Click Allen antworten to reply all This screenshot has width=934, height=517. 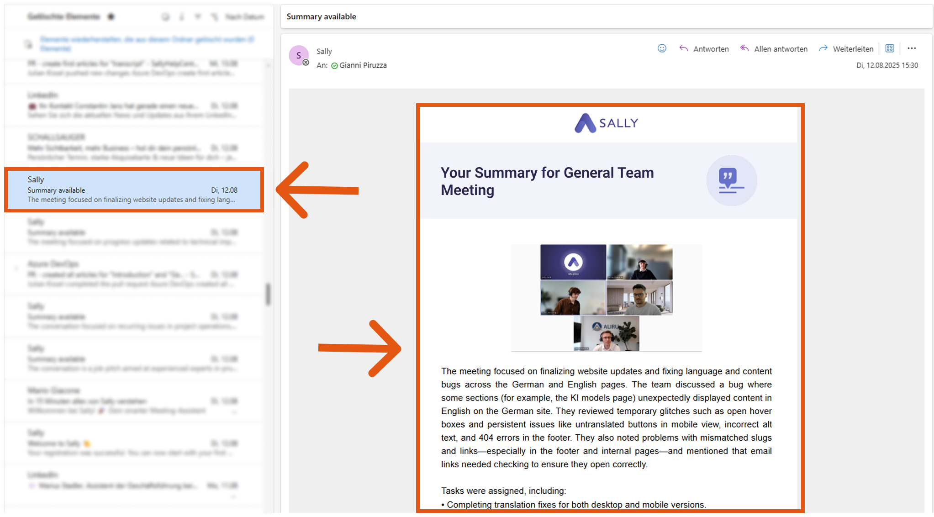774,49
